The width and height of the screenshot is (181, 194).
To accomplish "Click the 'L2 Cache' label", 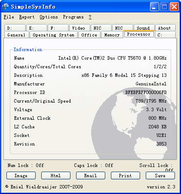I will click(24, 127).
